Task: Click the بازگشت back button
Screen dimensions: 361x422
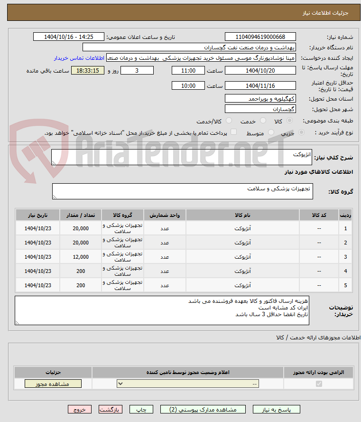Action: [110, 409]
